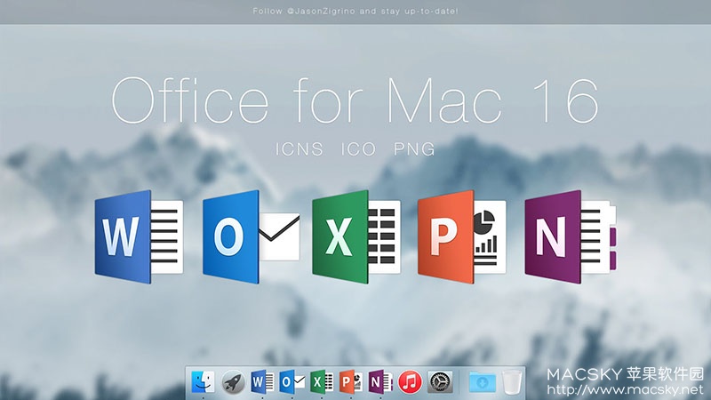The image size is (711, 400).
Task: Click the ICO format label
Action: [x=359, y=149]
